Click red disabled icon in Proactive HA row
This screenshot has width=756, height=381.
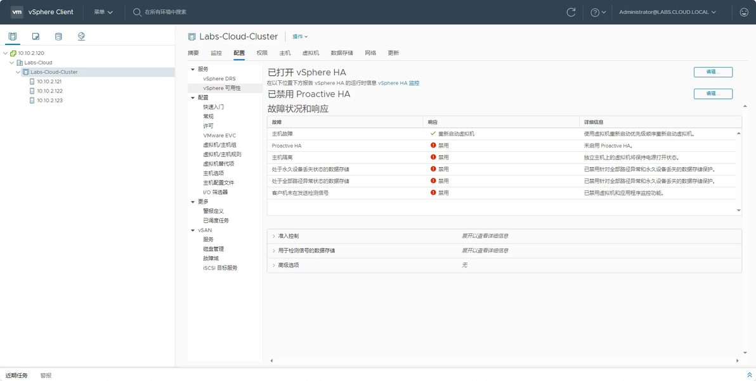click(x=433, y=146)
